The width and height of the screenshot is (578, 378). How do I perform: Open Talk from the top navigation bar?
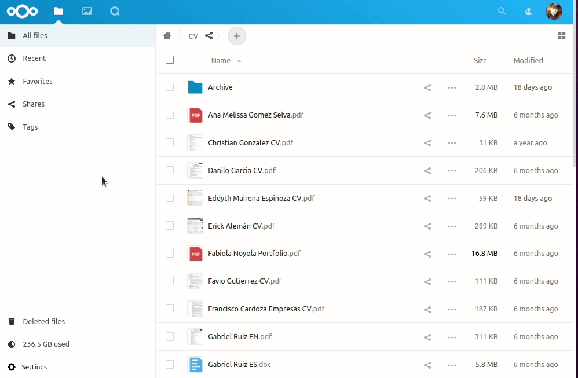[x=115, y=11]
